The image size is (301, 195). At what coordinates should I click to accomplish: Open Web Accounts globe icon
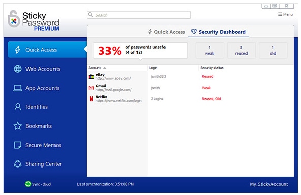coord(18,69)
